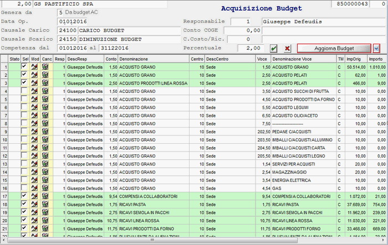Click the Responsabile code field
Screen dimensions: 388x245
pyautogui.click(x=241, y=22)
